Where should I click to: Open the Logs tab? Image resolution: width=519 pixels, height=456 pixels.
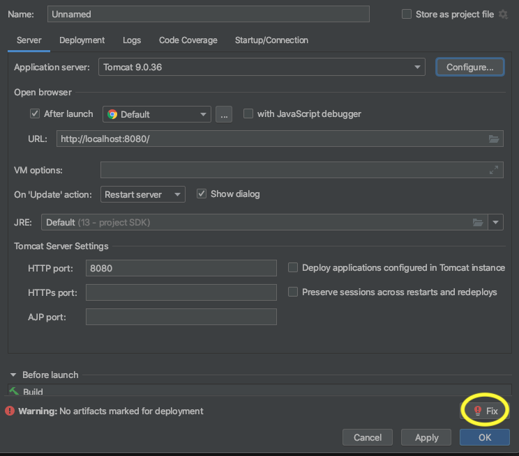pos(132,40)
